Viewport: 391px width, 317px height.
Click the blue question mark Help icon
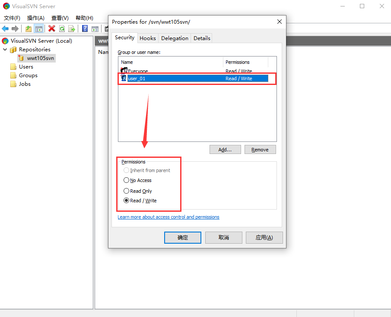85,29
